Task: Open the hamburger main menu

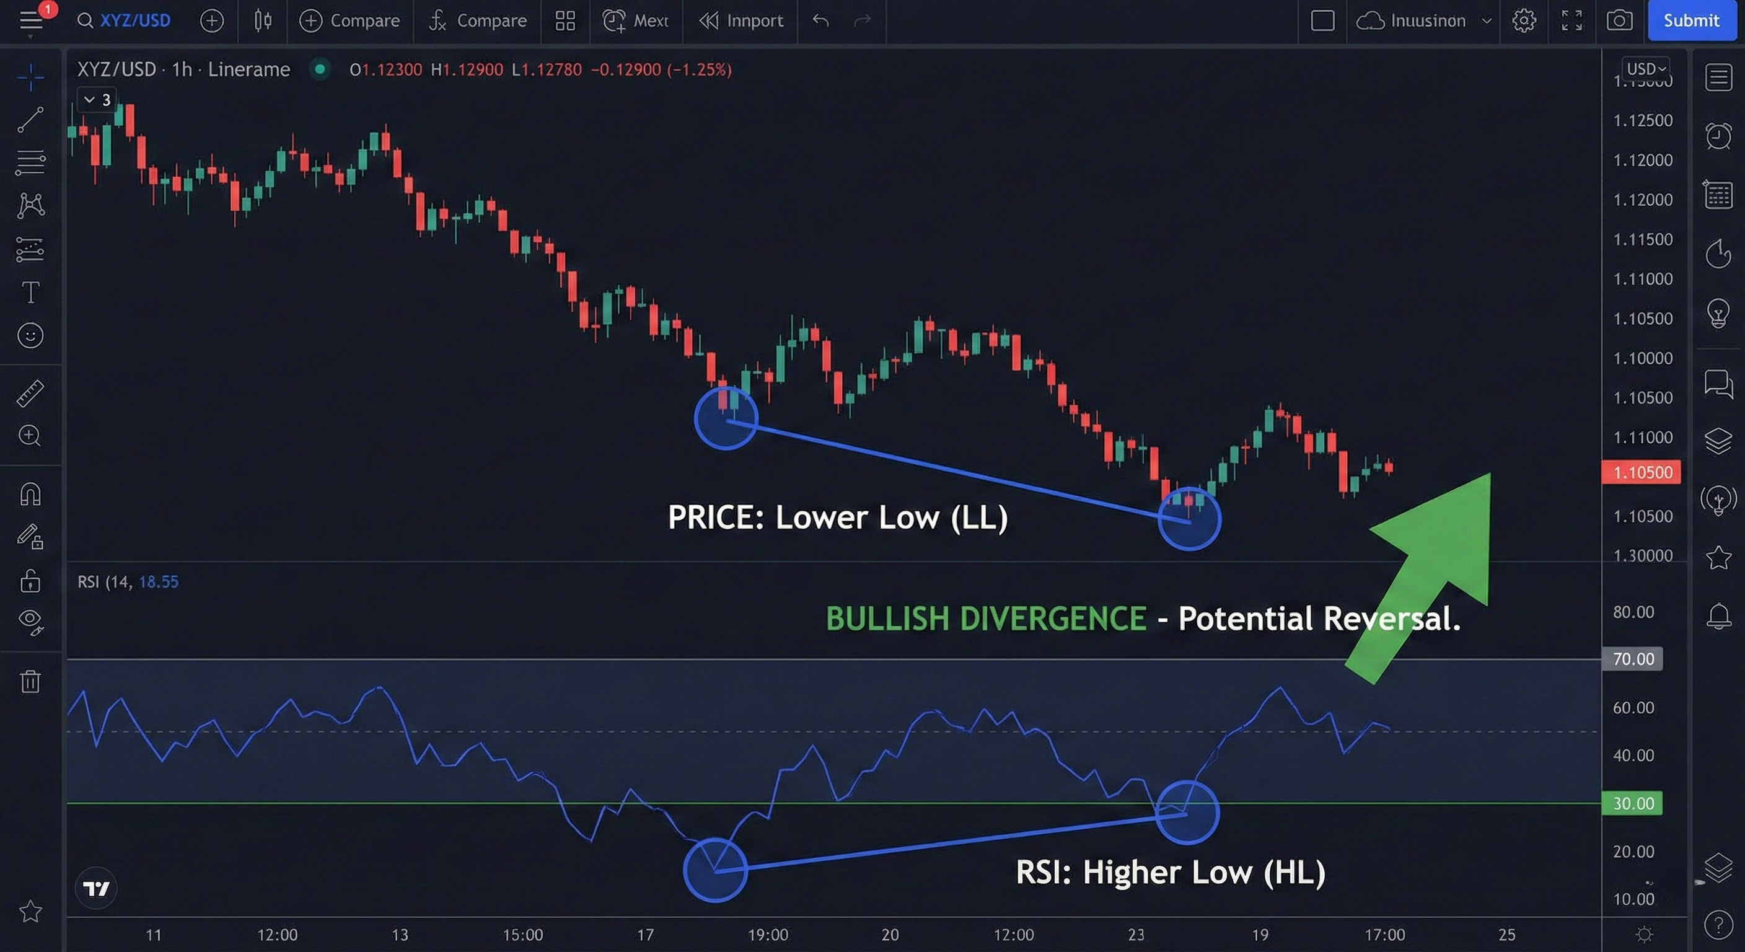Action: pos(31,20)
